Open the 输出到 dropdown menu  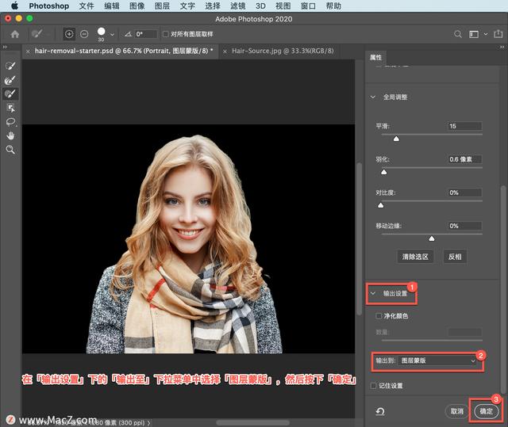point(437,360)
